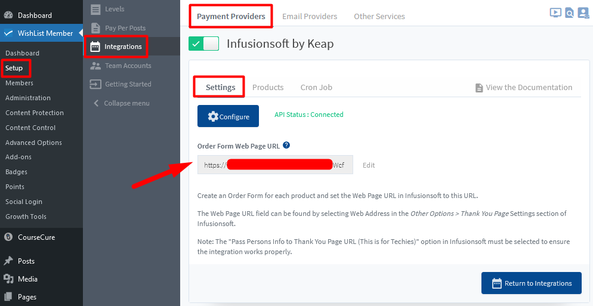Open Growth Tools submenu item

coord(26,217)
